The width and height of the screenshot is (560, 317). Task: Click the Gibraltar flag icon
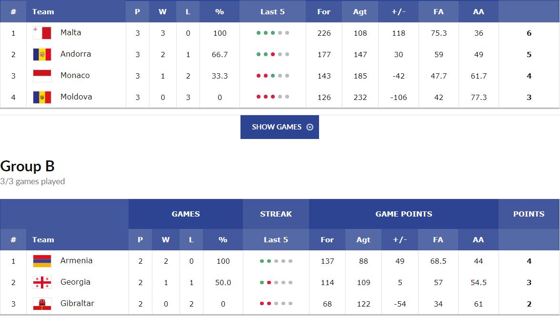[x=42, y=304]
